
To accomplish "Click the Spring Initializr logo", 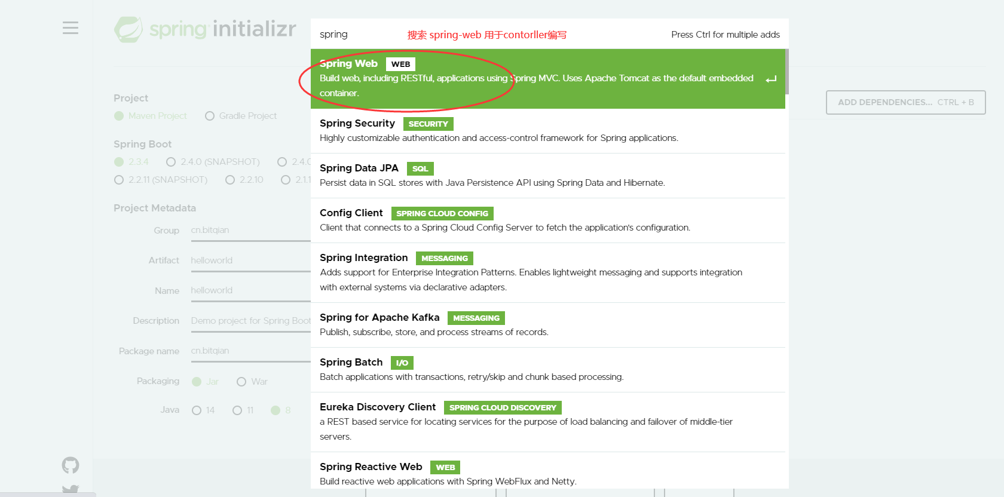I will pyautogui.click(x=205, y=29).
